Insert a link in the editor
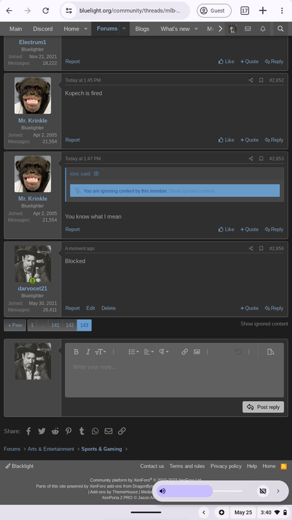292x520 pixels. pos(185,352)
